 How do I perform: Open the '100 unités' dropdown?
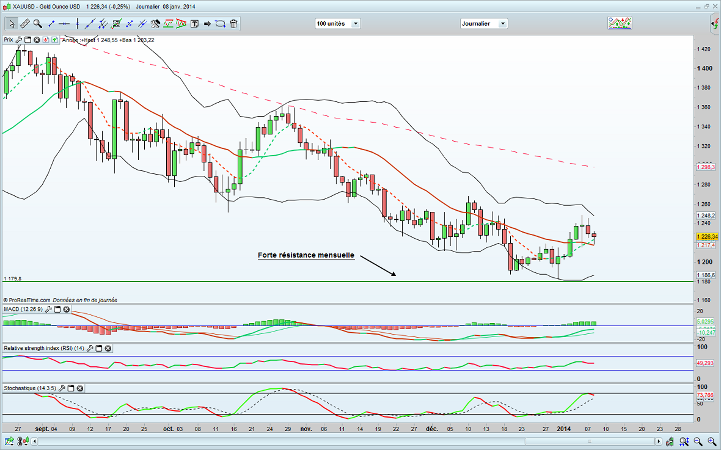coord(337,24)
